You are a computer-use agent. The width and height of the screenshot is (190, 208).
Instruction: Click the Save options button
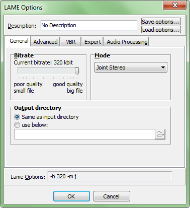coord(161,22)
